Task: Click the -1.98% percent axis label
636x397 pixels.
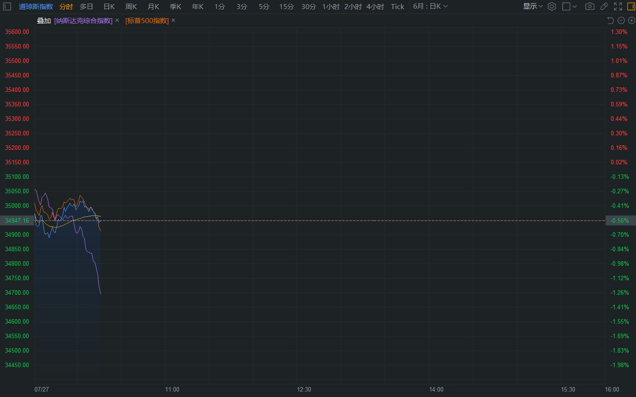Action: tap(620, 365)
